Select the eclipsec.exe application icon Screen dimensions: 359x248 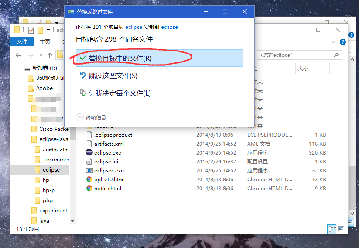[x=89, y=170]
